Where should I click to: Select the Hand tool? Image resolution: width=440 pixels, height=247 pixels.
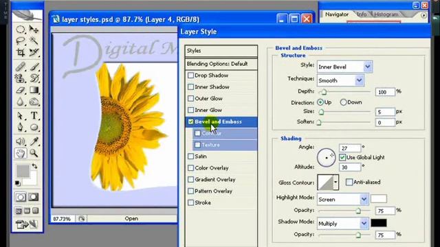(x=20, y=153)
